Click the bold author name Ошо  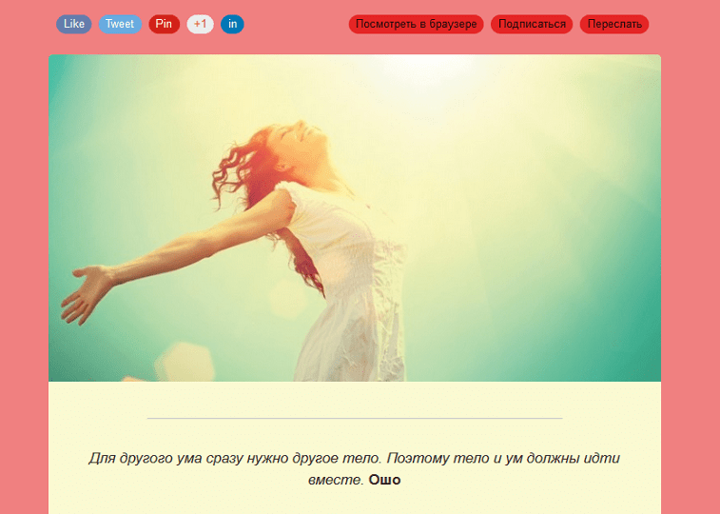coord(384,480)
